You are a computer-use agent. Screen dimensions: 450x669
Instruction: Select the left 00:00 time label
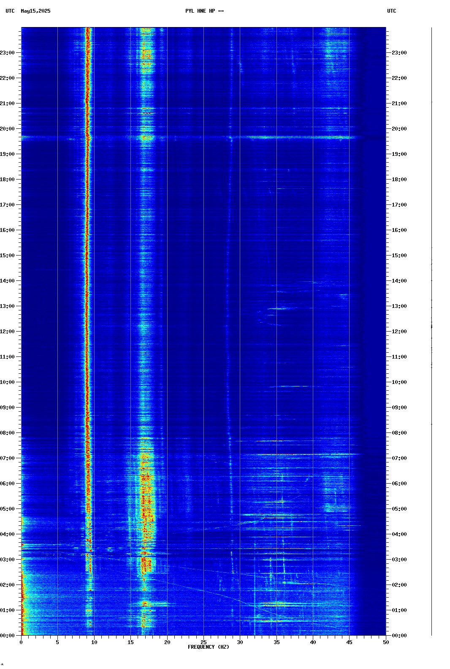[x=7, y=636]
